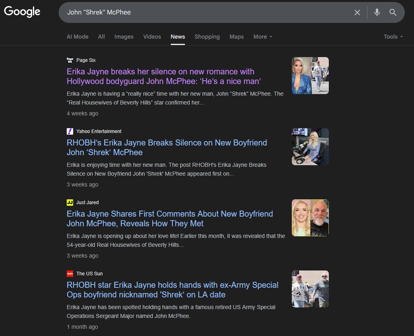The width and height of the screenshot is (414, 336).
Task: Clear the search box with X icon
Action: (x=357, y=12)
